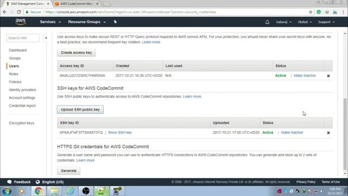Click the Create access key button

(76, 53)
